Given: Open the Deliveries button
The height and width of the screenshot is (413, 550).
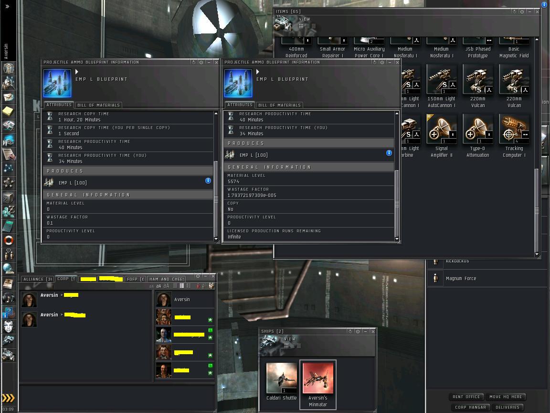Looking at the screenshot, I should click(507, 407).
